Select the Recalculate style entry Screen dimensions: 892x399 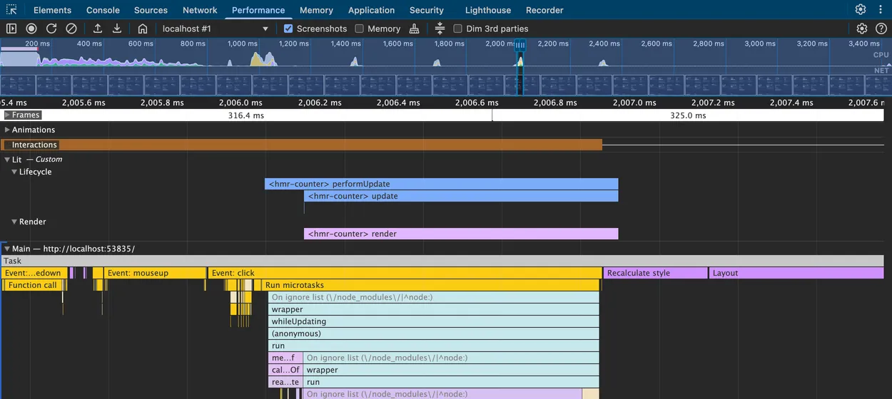point(655,273)
